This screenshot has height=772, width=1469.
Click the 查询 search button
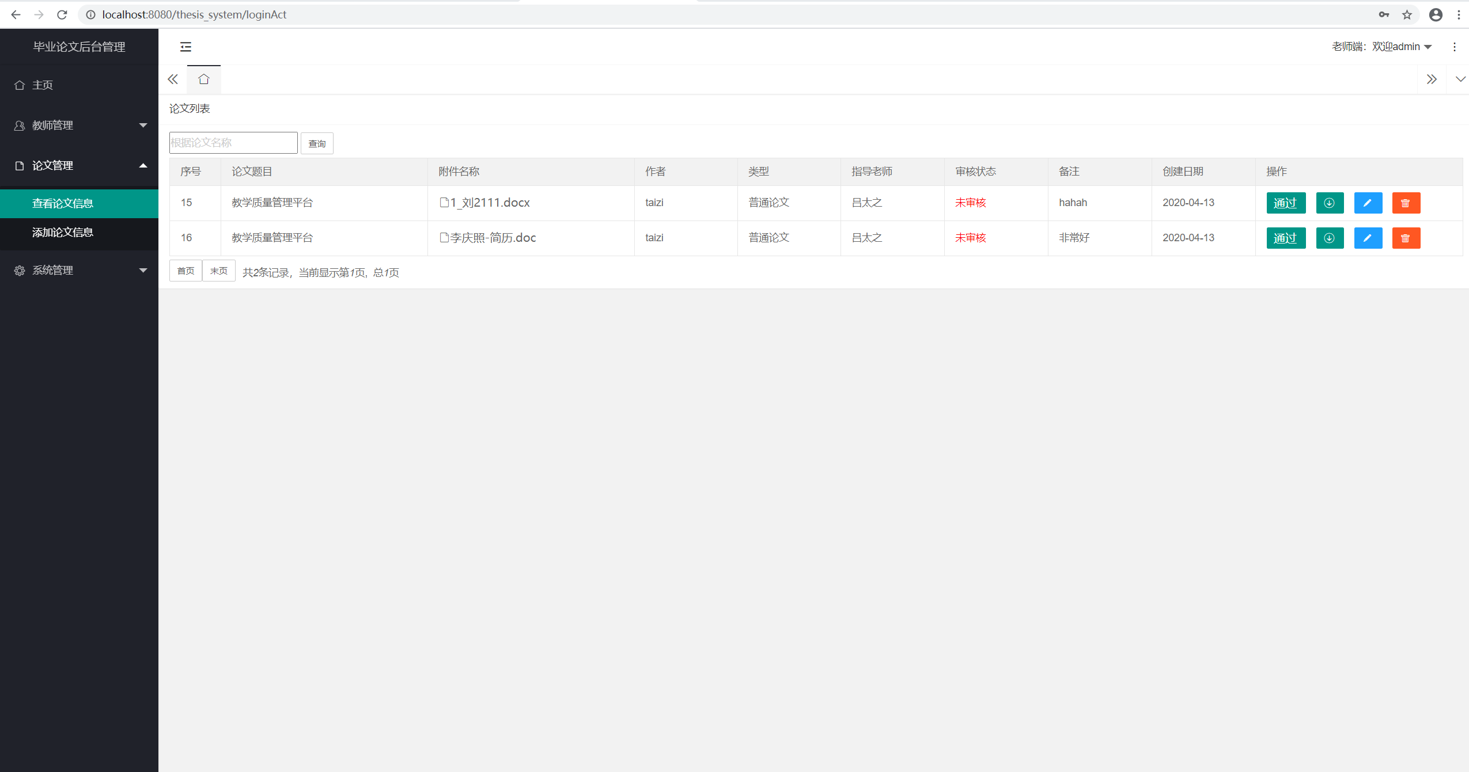[x=317, y=143]
